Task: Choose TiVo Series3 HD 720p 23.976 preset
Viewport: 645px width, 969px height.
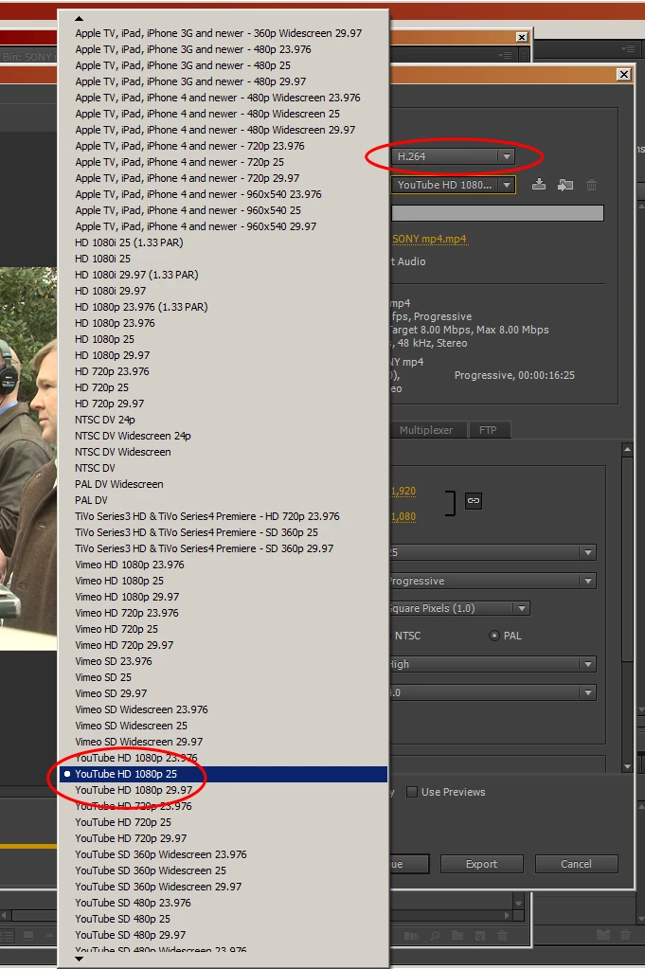Action: click(224, 516)
